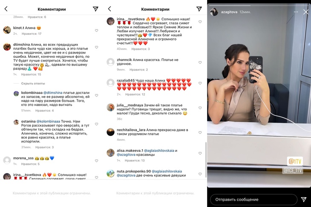The image size is (311, 207).
Task: Open kinot.t profile picture
Action: [x=7, y=30]
